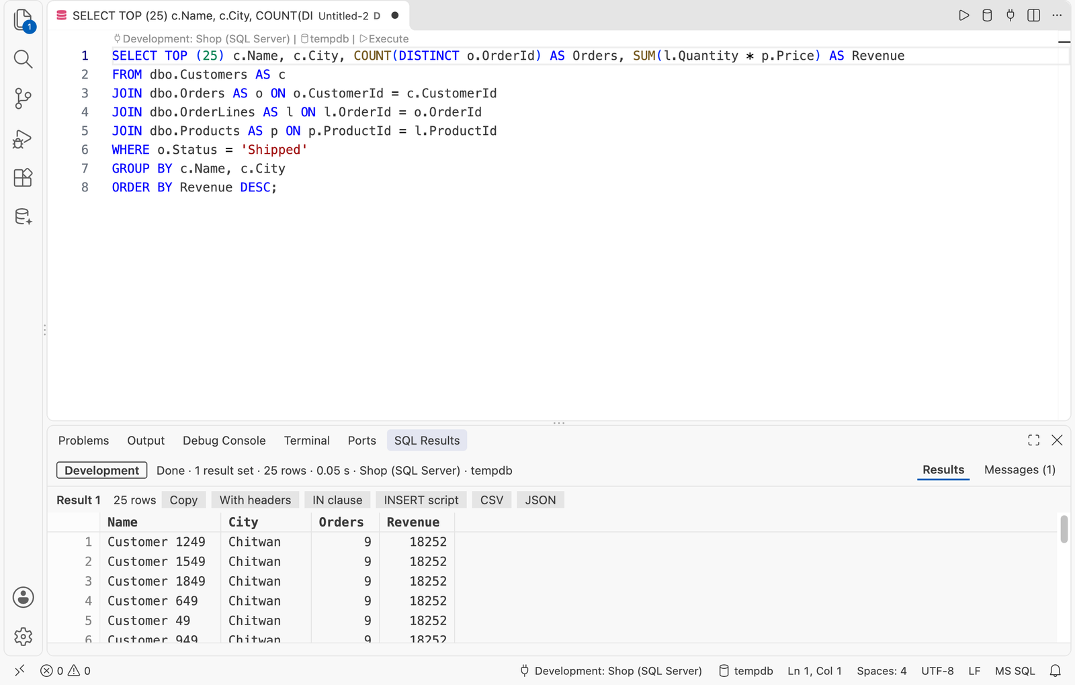This screenshot has height=685, width=1075.
Task: Select the Results view tab
Action: click(943, 470)
